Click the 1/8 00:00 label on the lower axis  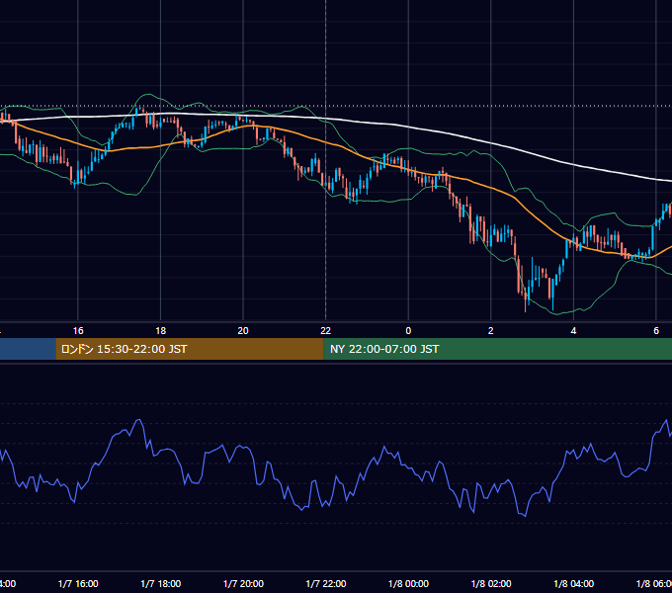(x=408, y=584)
